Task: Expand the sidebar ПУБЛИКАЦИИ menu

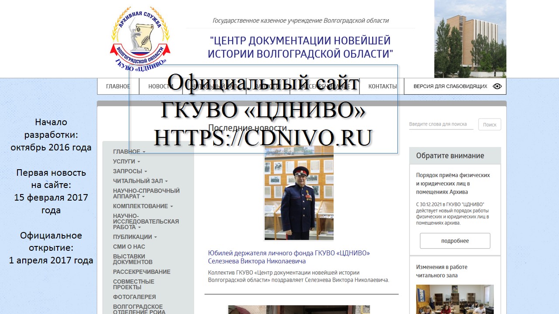Action: pyautogui.click(x=135, y=237)
